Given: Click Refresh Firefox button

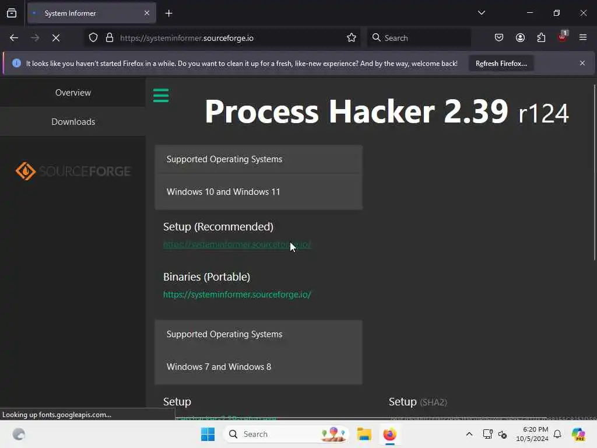Looking at the screenshot, I should pyautogui.click(x=501, y=64).
